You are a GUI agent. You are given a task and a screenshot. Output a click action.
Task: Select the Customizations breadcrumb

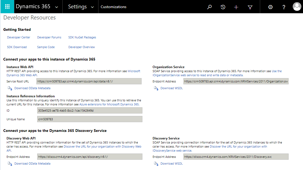(x=113, y=7)
